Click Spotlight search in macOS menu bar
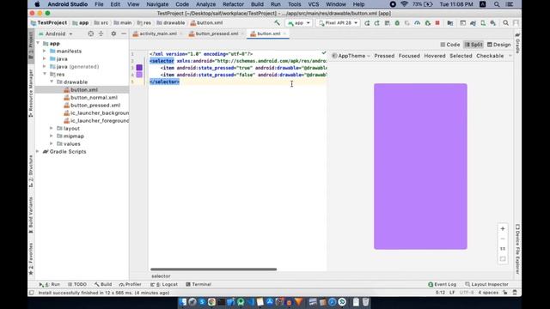Image resolution: width=550 pixels, height=309 pixels. point(497,4)
